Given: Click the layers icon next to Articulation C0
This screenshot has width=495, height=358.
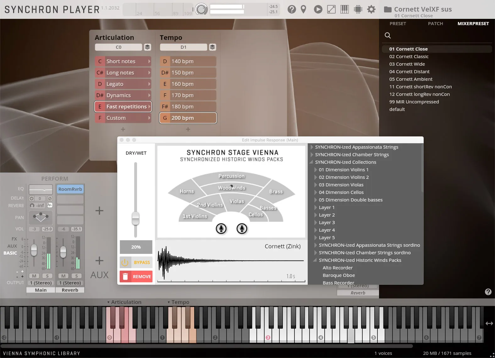Looking at the screenshot, I should pyautogui.click(x=147, y=47).
